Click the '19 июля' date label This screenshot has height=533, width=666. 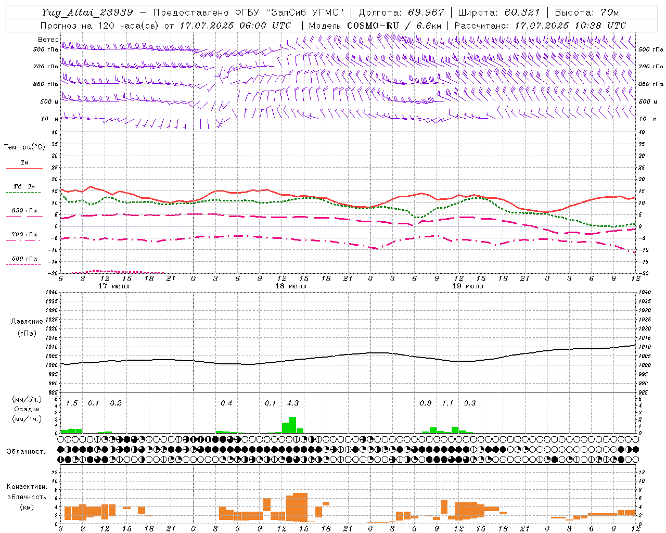tap(468, 286)
